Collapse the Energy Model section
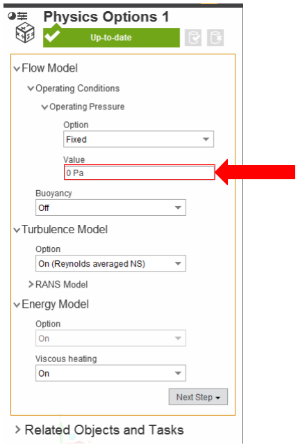The height and width of the screenshot is (447, 298). pyautogui.click(x=17, y=305)
